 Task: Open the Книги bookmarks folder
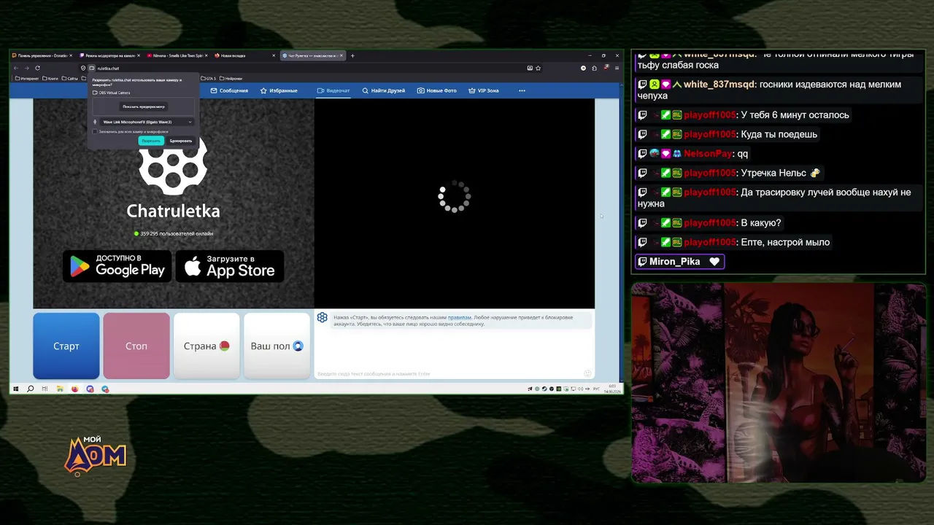[x=50, y=78]
